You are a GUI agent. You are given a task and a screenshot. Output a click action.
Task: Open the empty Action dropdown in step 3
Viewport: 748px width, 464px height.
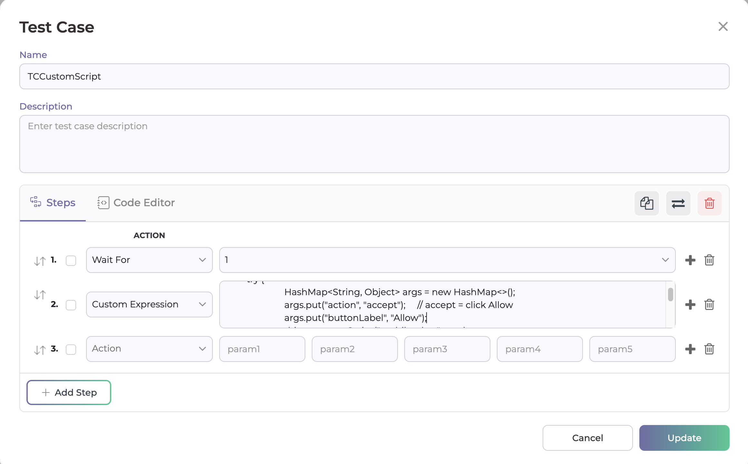[149, 349]
